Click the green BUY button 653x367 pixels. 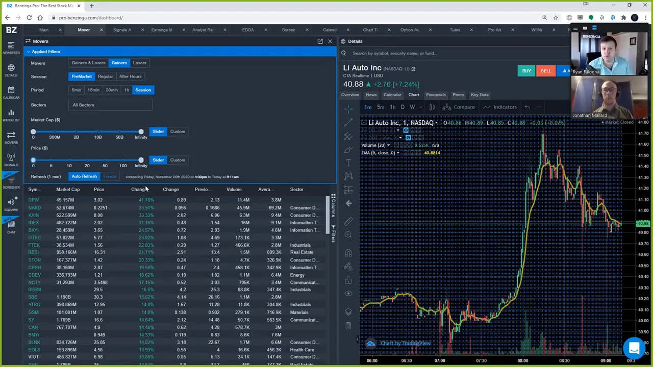526,71
